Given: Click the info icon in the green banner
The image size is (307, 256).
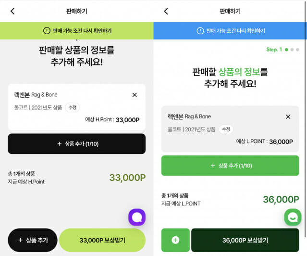Looking at the screenshot, I should (x=47, y=31).
